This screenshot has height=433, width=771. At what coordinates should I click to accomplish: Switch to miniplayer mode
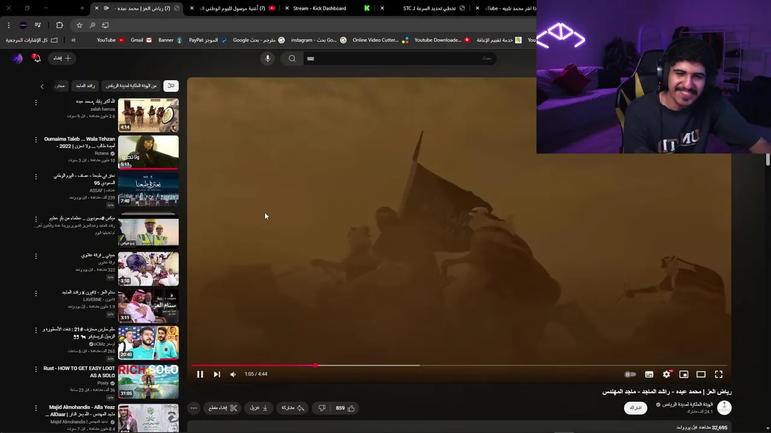coord(684,374)
